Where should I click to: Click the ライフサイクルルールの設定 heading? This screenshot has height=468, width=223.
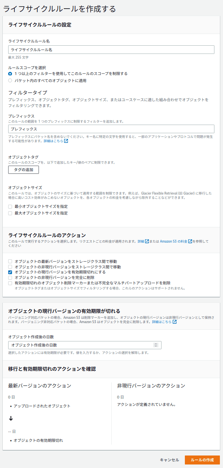point(40,25)
